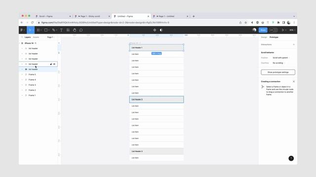Switch to the Scroll – Figma browser tab
Image resolution: width=316 pixels, height=177 pixels.
(53, 16)
